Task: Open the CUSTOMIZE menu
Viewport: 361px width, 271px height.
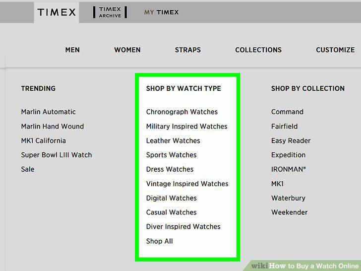Action: (335, 50)
